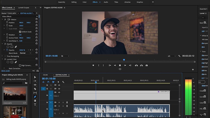This screenshot has height=118, width=210.
Task: Select the Razor tool in tools panel
Action: pyautogui.click(x=35, y=89)
